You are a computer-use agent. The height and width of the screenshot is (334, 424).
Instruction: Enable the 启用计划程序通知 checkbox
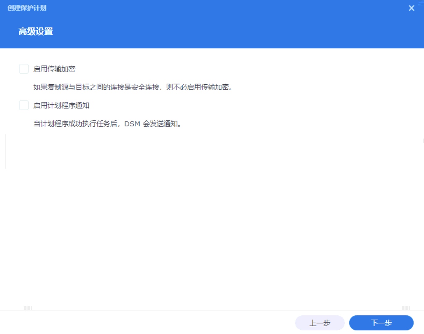pos(24,105)
